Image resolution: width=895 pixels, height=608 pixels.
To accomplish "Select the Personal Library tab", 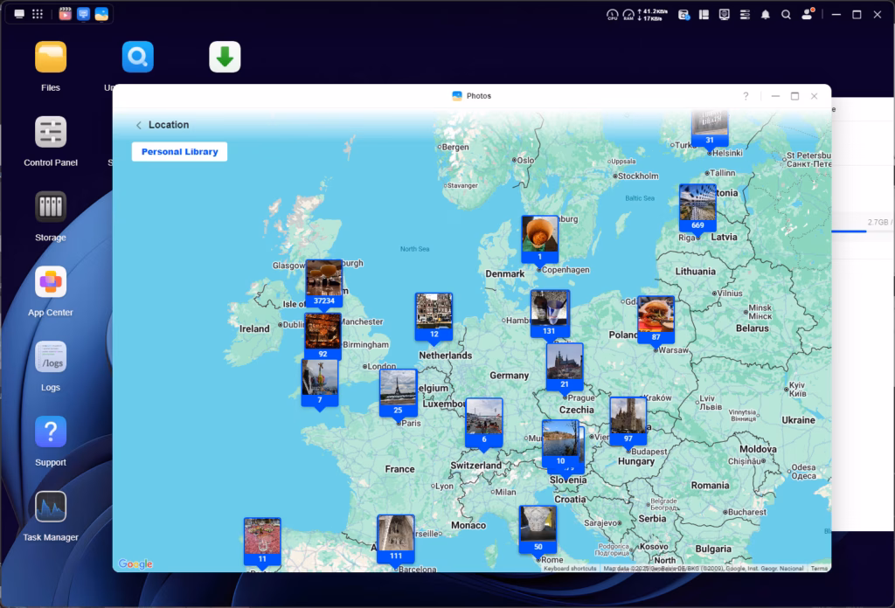I will [x=179, y=152].
